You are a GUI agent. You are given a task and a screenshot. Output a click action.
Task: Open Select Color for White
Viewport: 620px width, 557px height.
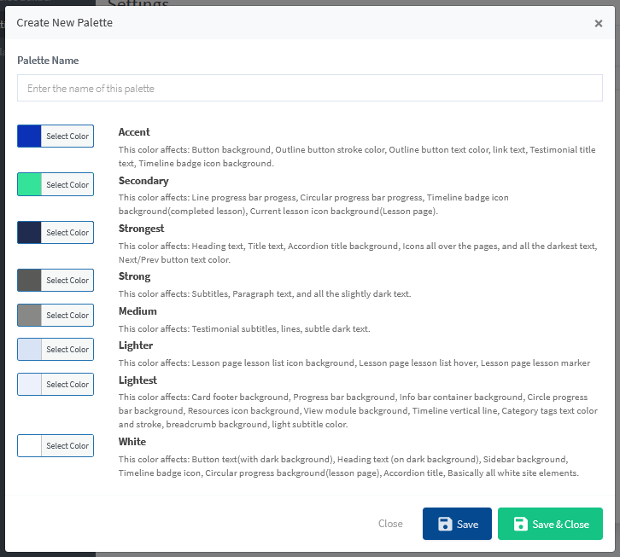coord(67,445)
